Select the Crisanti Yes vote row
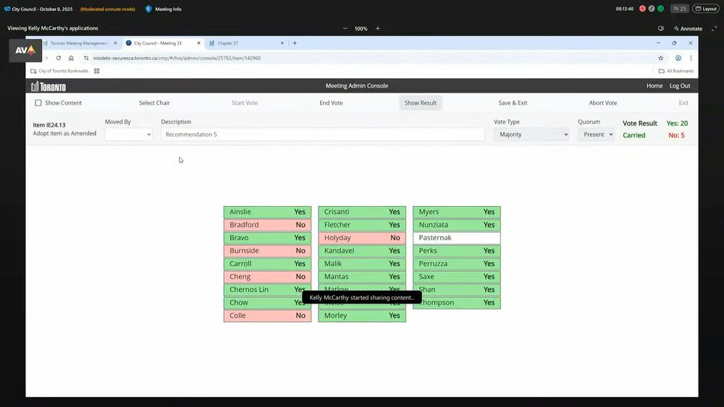 tap(362, 212)
